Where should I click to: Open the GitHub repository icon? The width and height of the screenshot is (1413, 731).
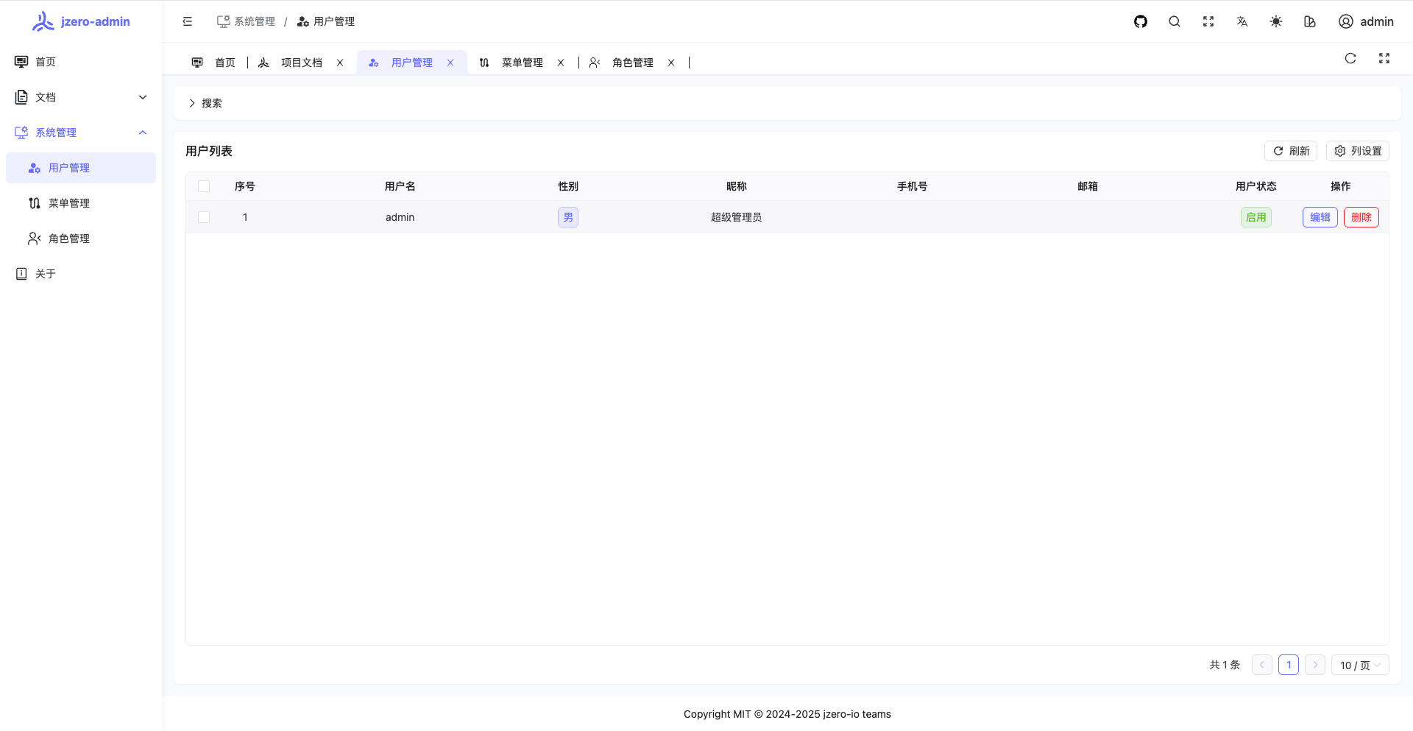click(x=1141, y=21)
